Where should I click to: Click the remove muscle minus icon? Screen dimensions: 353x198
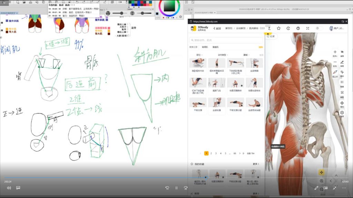pyautogui.click(x=335, y=62)
